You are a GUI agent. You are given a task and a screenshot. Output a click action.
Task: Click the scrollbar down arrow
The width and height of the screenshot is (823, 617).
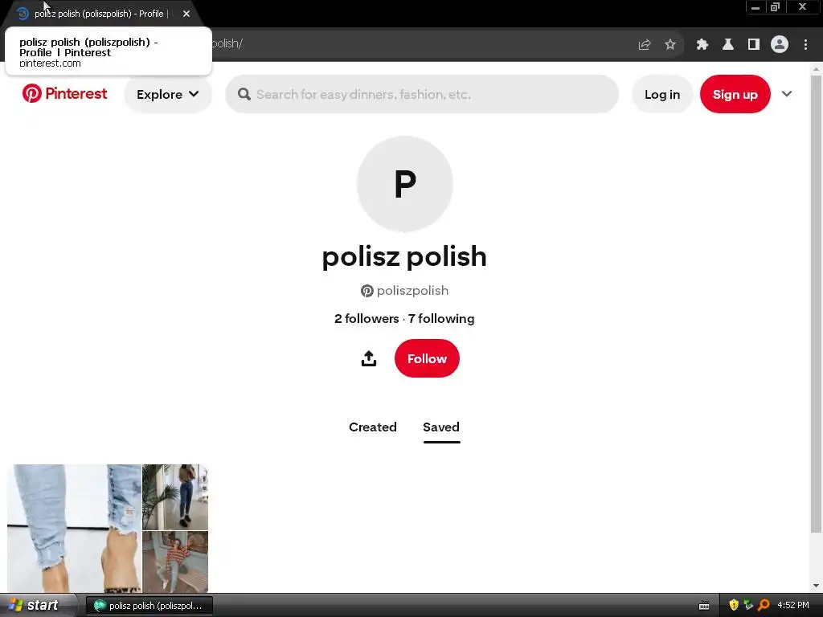click(816, 586)
